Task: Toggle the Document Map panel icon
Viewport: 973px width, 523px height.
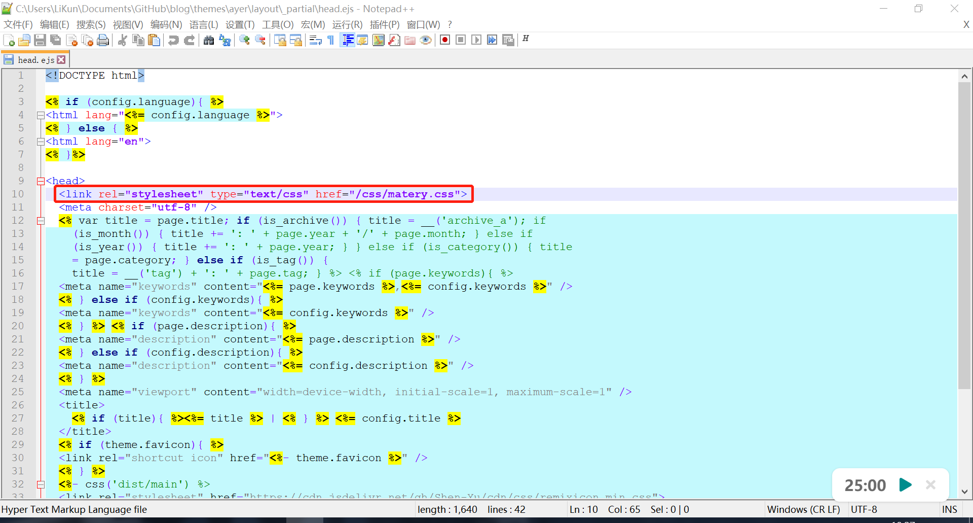Action: [378, 40]
